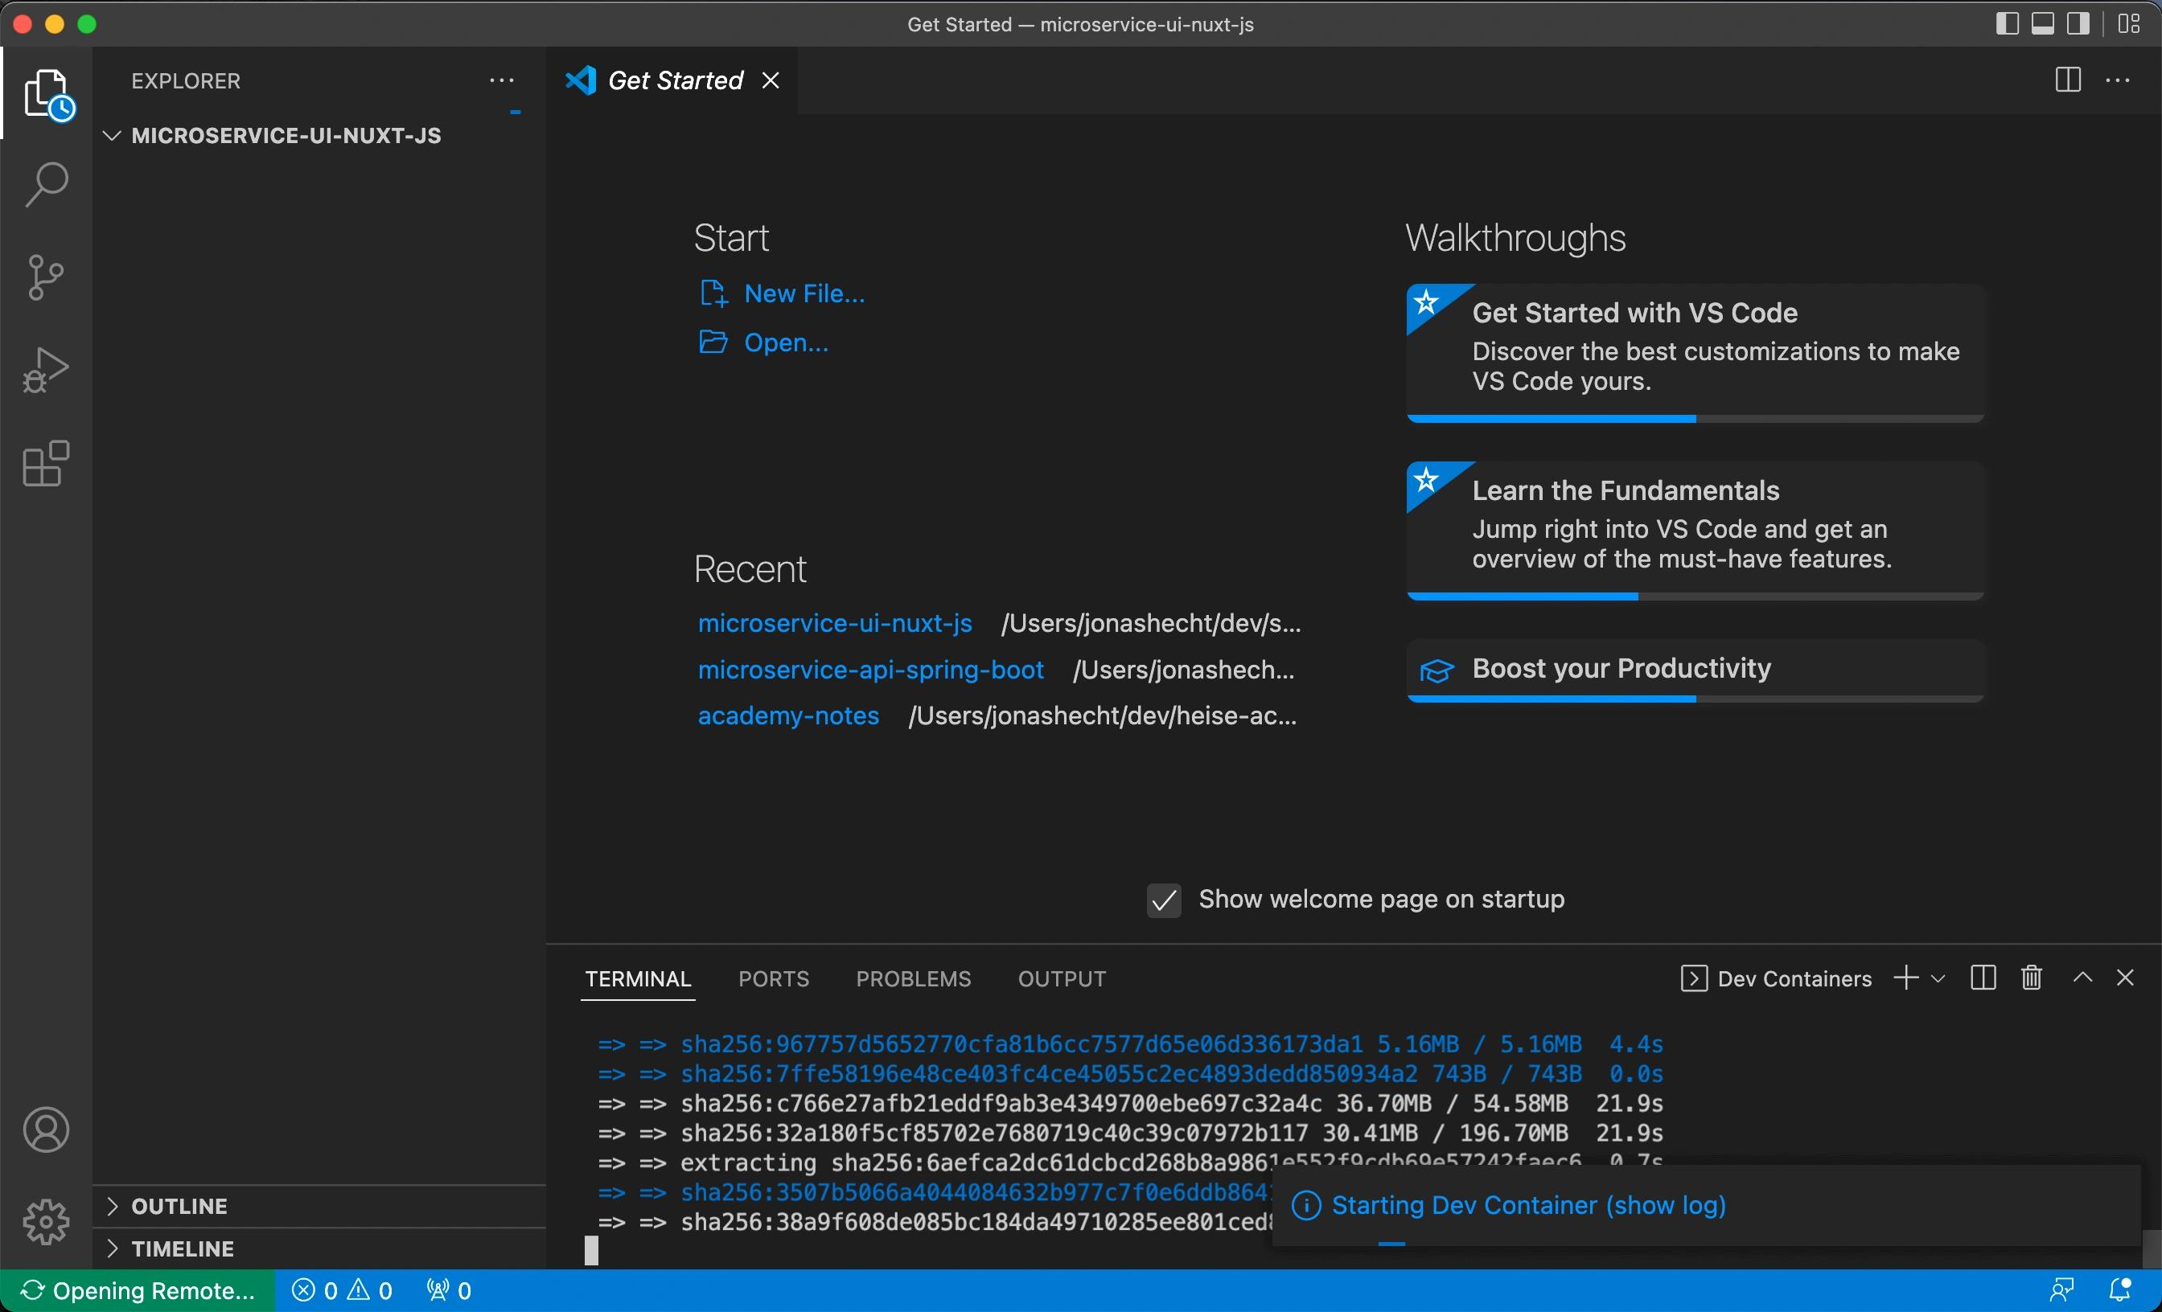Open the terminal launch profile dropdown arrow
Screen dimensions: 2162x1312
click(1938, 978)
